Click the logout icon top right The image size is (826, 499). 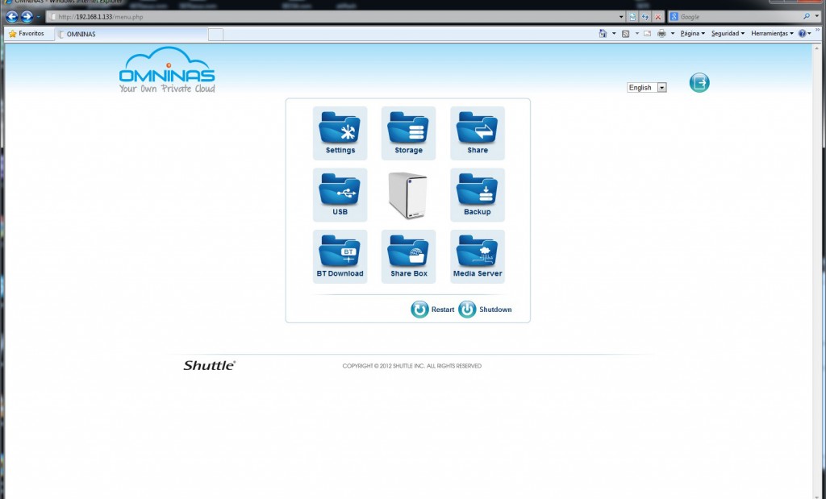pyautogui.click(x=699, y=83)
